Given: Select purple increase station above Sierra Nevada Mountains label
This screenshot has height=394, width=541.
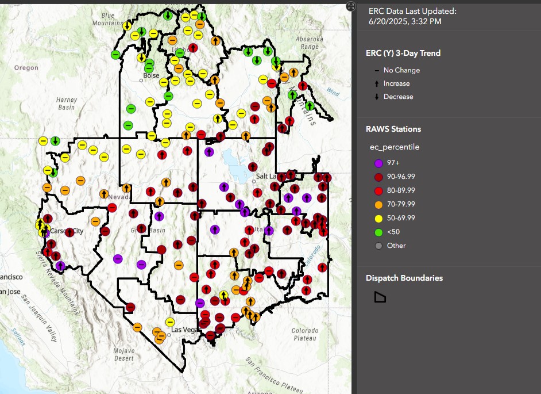Looking at the screenshot, I should pyautogui.click(x=60, y=266).
